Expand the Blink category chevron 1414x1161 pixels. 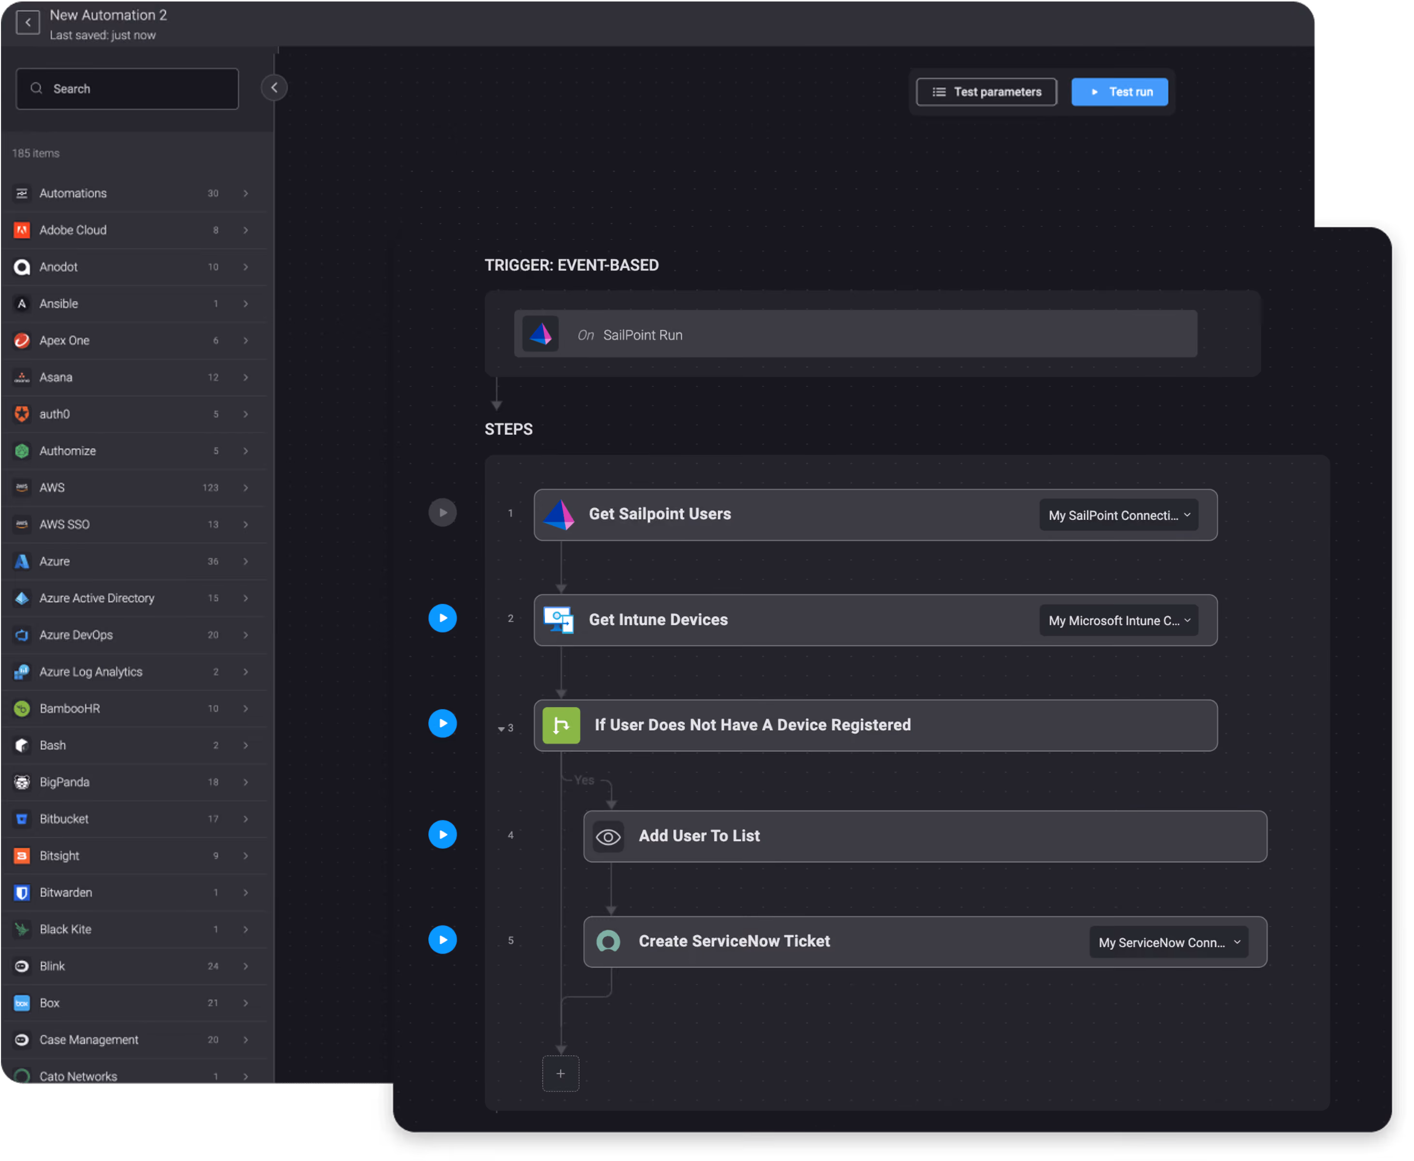click(x=246, y=966)
